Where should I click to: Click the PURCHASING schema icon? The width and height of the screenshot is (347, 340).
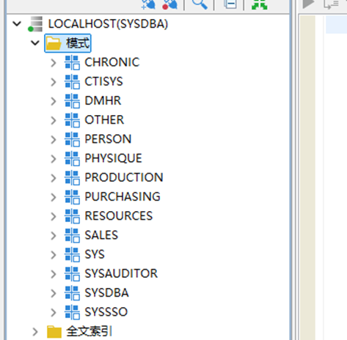72,197
